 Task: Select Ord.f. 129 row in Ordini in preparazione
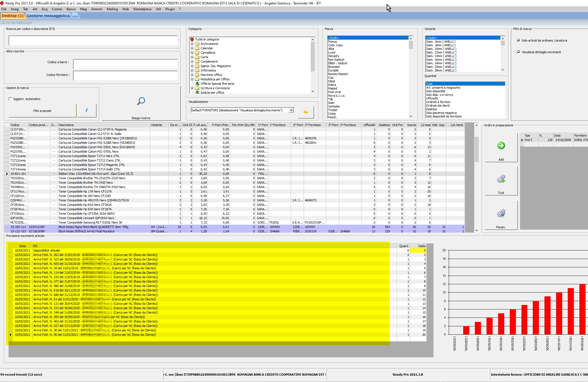click(554, 140)
